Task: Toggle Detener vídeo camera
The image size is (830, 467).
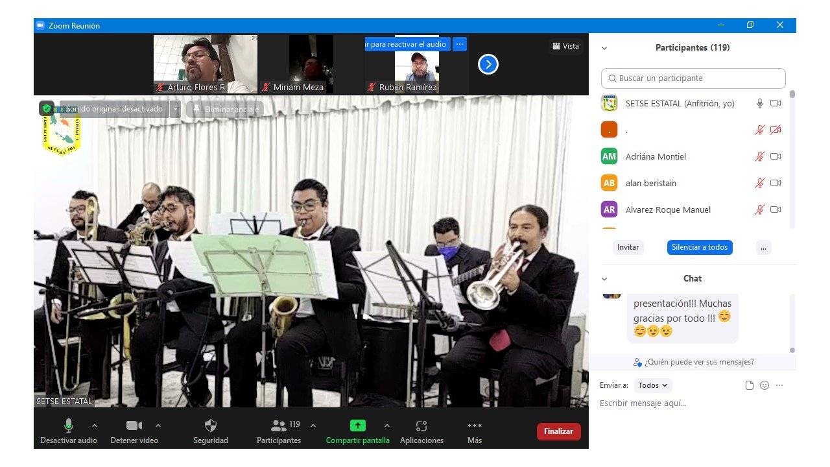Action: pos(134,426)
